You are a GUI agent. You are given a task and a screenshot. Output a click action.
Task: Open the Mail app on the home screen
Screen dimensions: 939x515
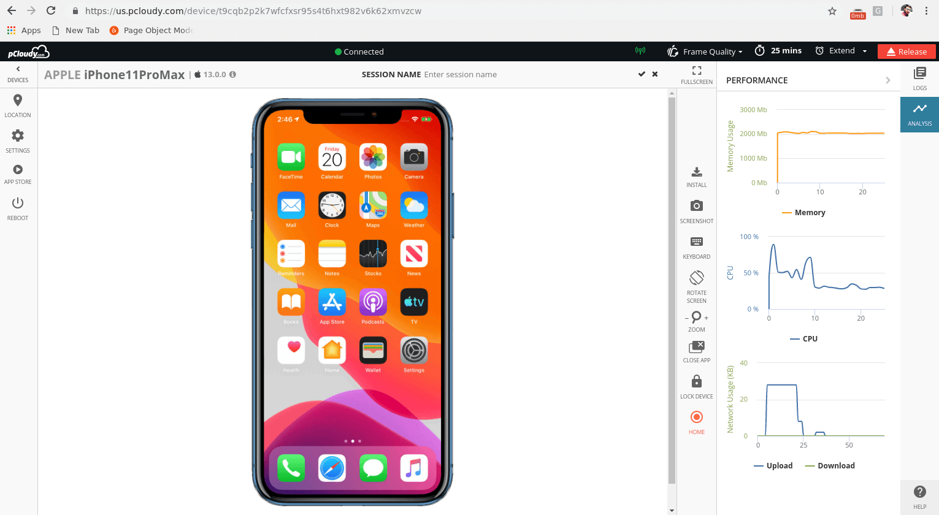tap(291, 205)
